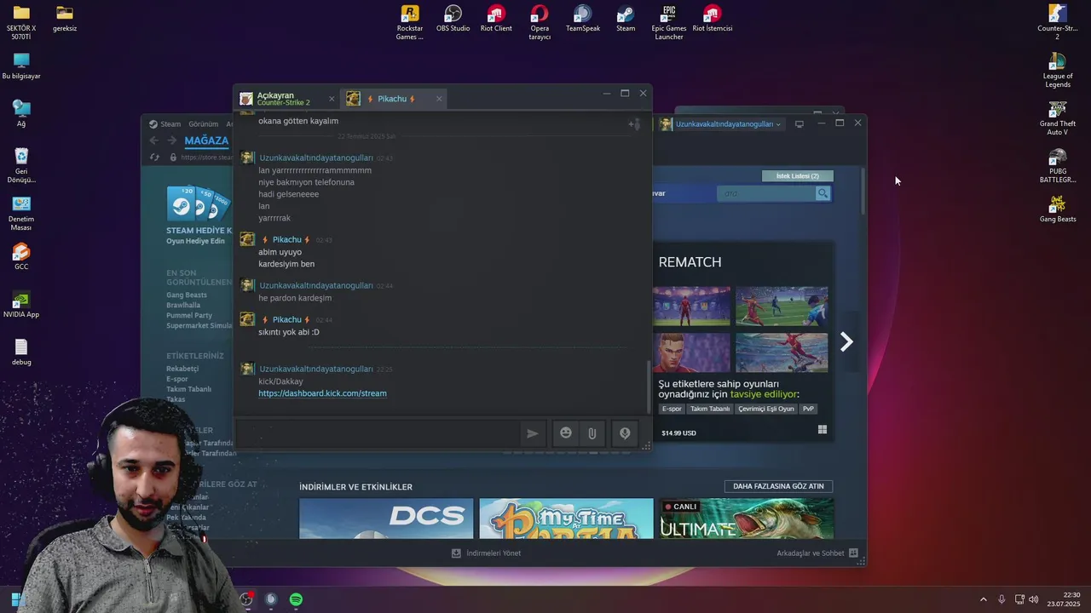Screen dimensions: 1091x613
Task: Click the İstek Listesi (2) wishlist button
Action: (x=797, y=176)
